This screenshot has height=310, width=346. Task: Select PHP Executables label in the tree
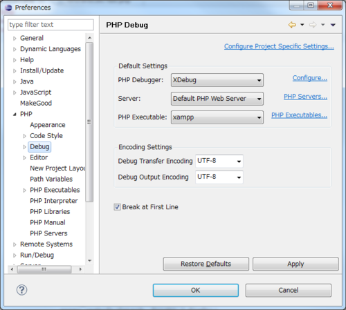coord(55,190)
